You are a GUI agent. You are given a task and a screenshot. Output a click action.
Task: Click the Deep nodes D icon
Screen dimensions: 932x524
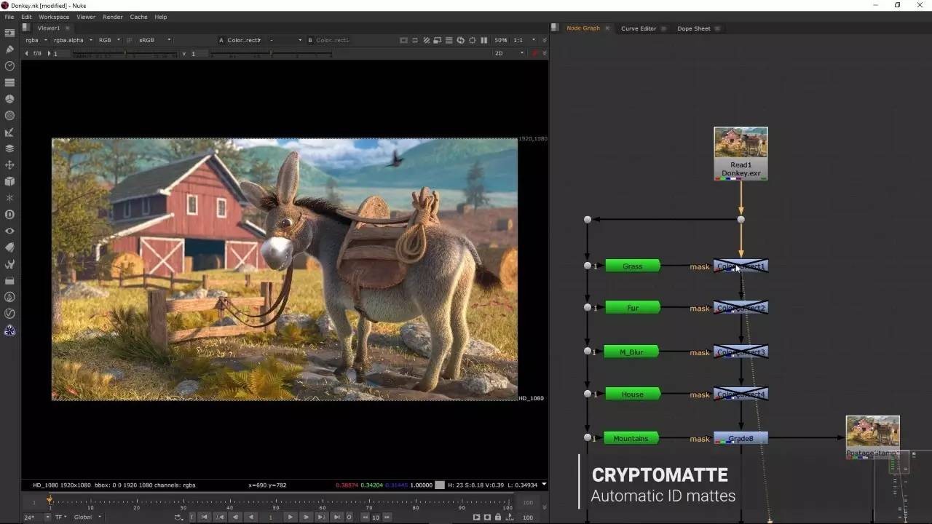pyautogui.click(x=9, y=215)
